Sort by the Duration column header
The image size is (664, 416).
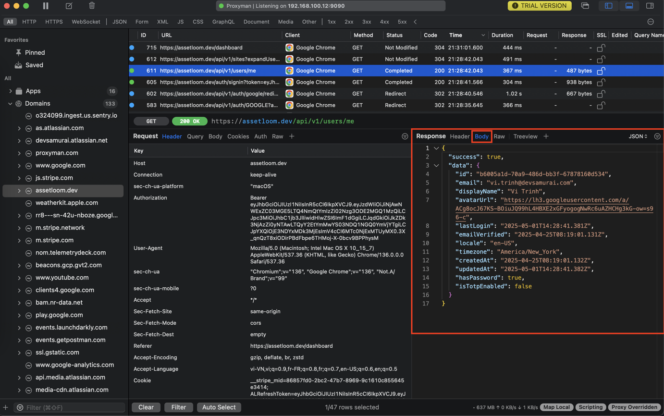(502, 35)
